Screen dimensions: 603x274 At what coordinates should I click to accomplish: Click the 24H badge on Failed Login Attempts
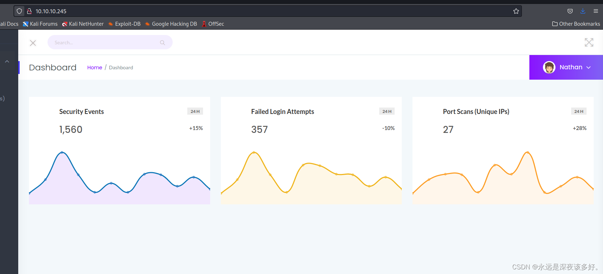387,111
